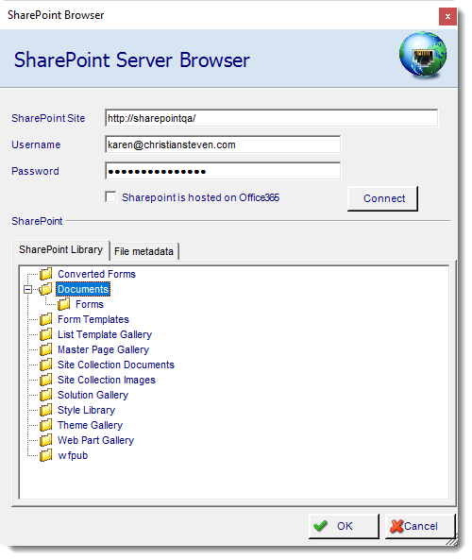Confirm with the OK button
Image resolution: width=472 pixels, height=560 pixels.
point(344,526)
